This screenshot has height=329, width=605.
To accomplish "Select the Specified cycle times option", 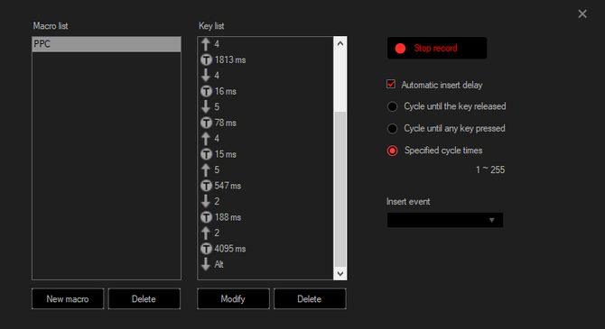I will tap(393, 151).
